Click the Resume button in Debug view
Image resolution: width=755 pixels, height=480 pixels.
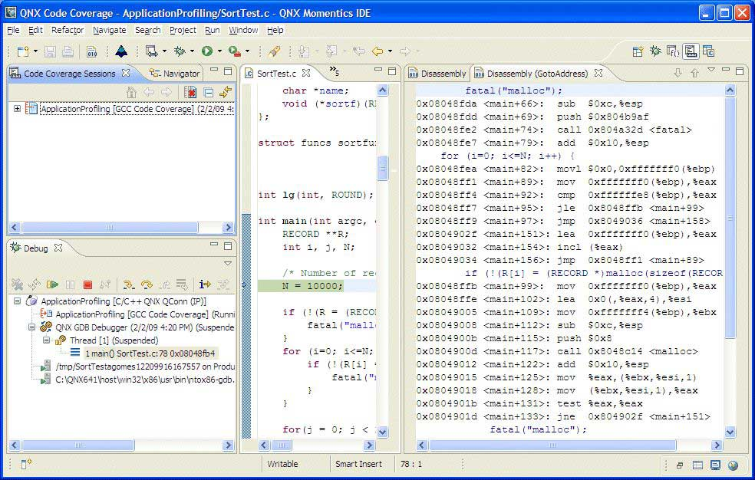53,284
